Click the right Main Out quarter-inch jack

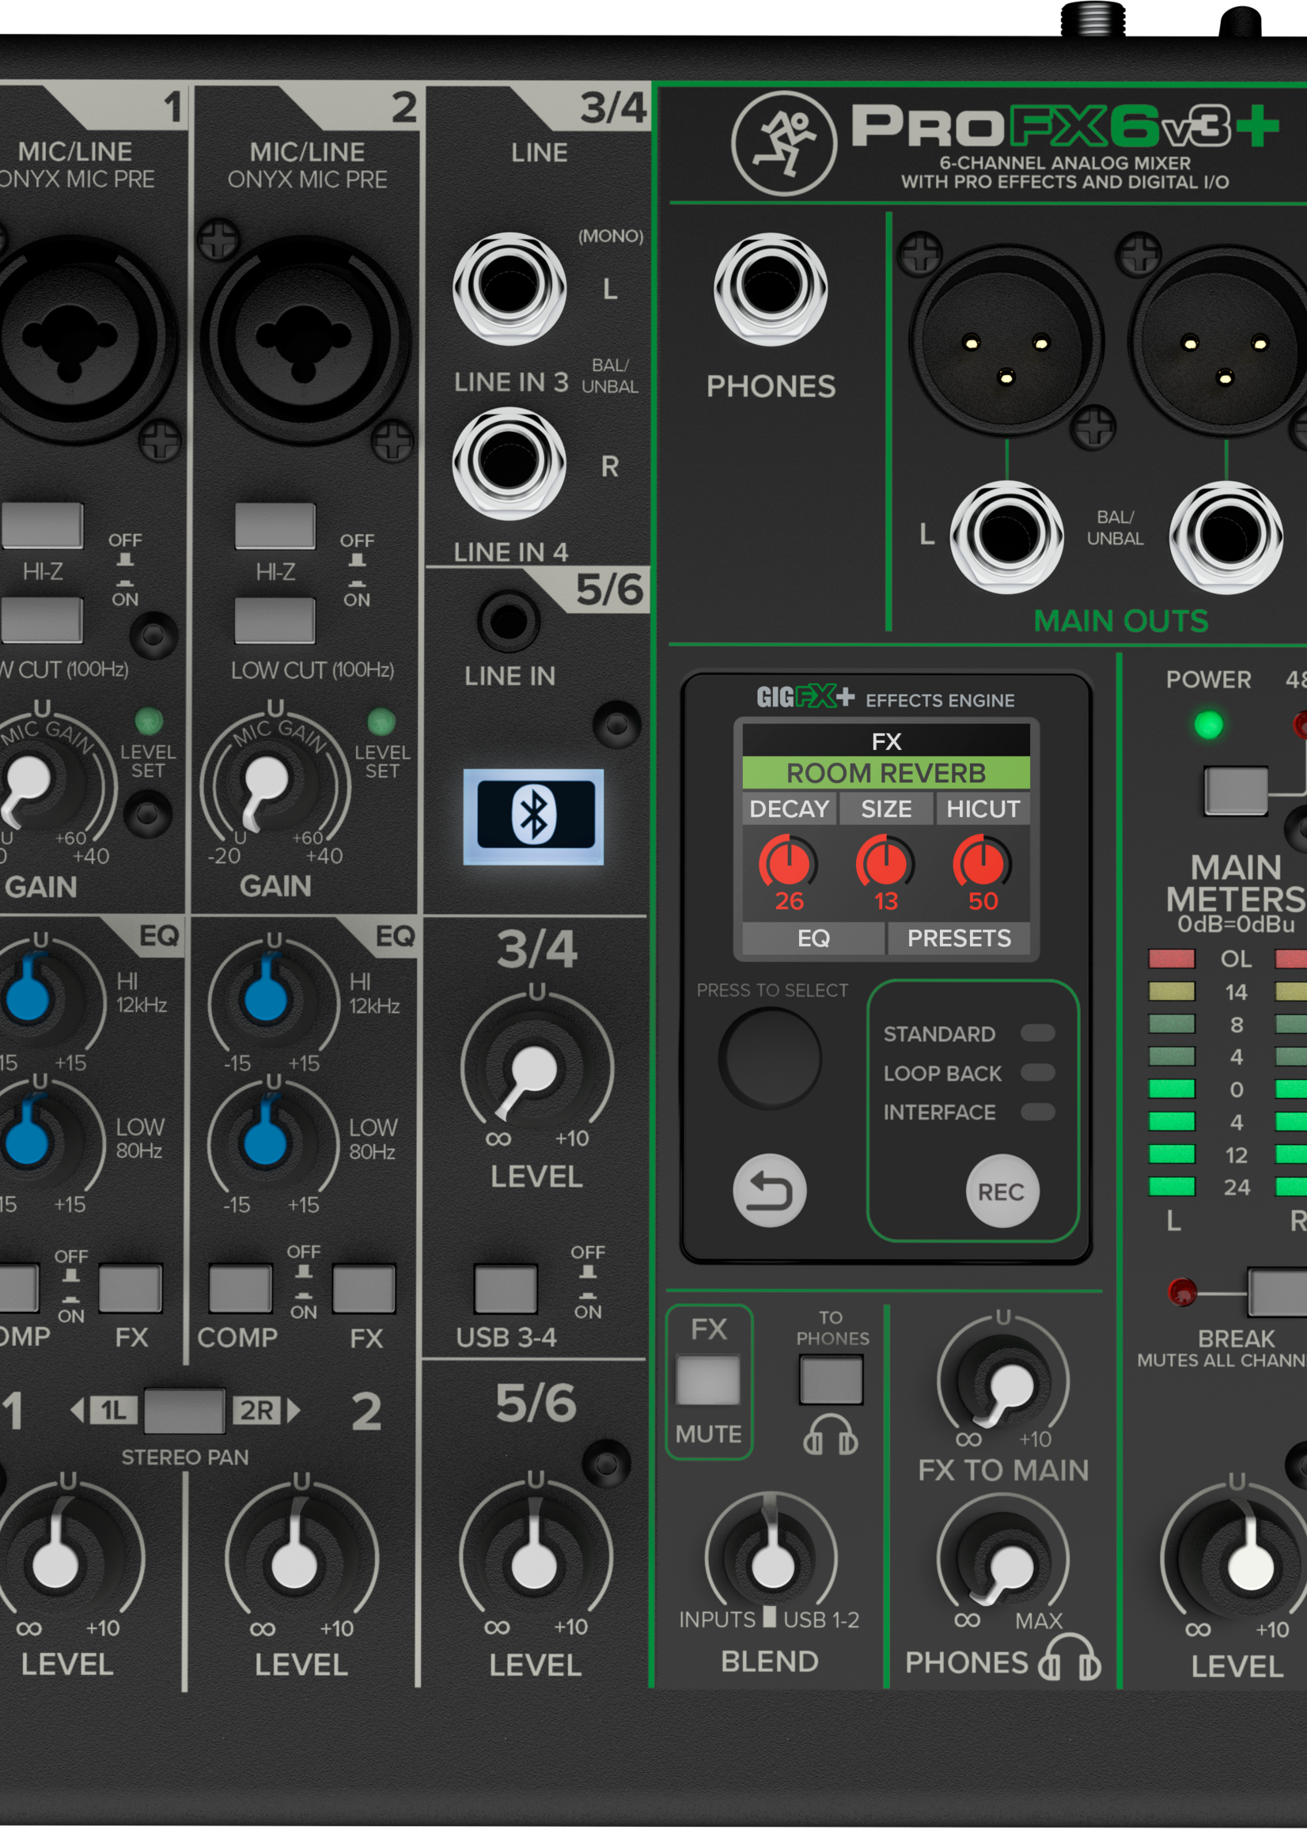(x=1226, y=536)
